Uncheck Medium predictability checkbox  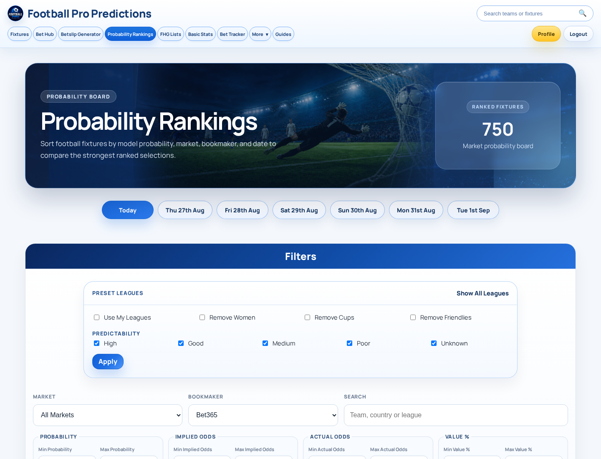tap(265, 343)
